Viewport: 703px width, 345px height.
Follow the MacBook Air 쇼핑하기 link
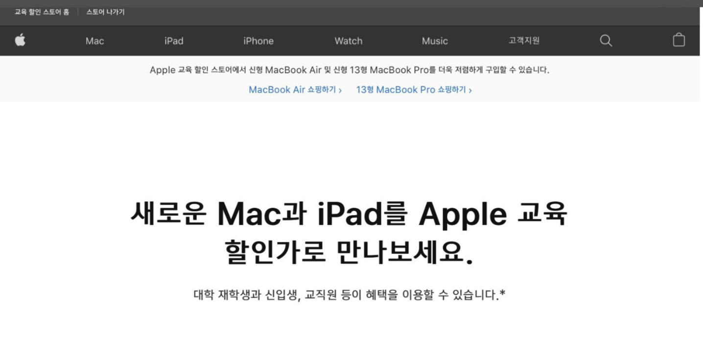click(295, 90)
